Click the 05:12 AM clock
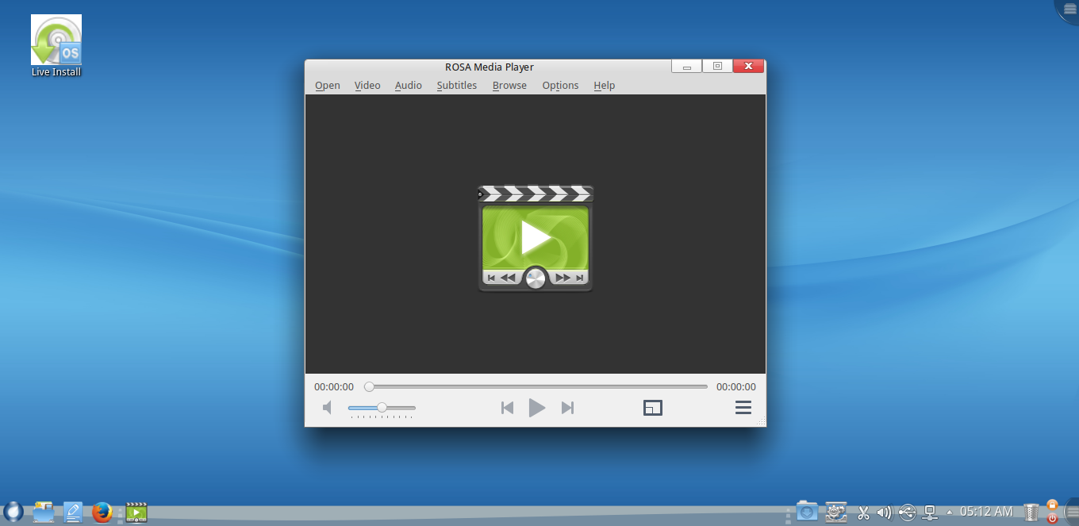 [x=986, y=512]
